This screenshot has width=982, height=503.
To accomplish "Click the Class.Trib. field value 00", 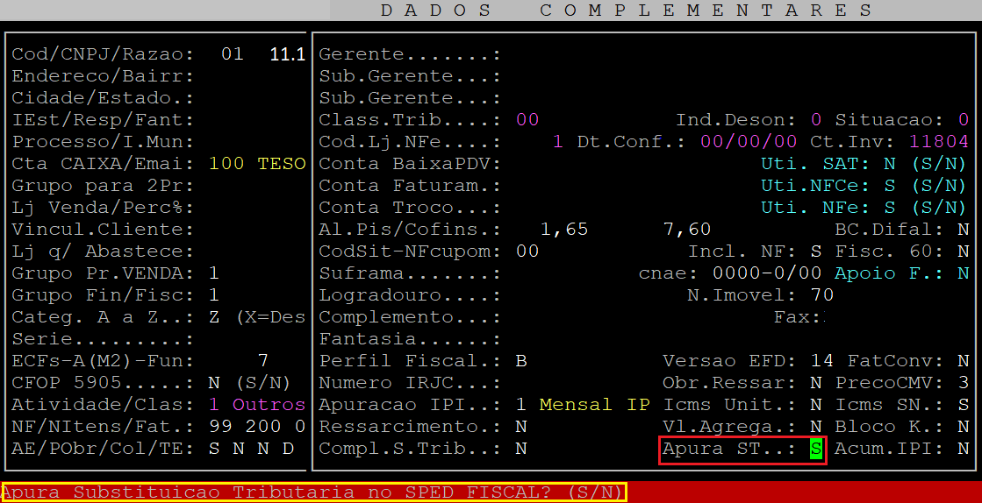I will point(527,120).
